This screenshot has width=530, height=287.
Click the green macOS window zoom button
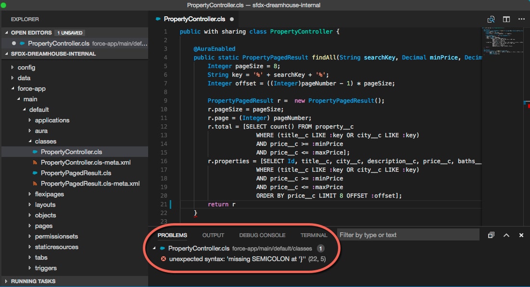pos(3,5)
